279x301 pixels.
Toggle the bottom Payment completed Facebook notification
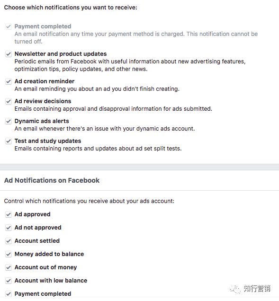click(x=9, y=294)
